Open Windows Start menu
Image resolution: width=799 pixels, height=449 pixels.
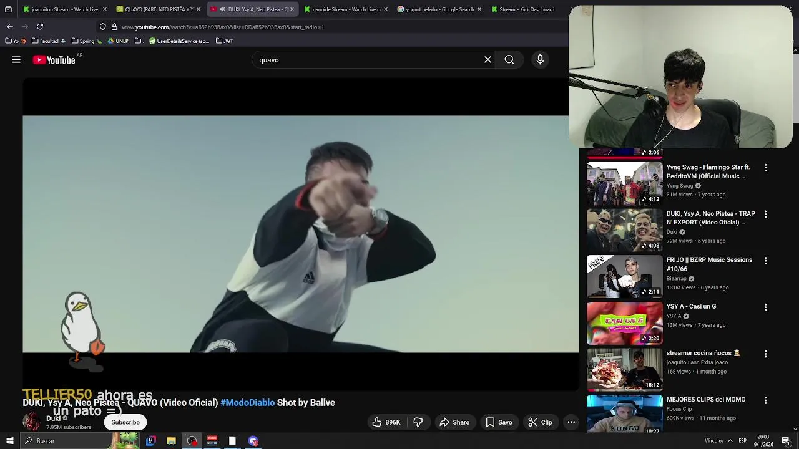(x=9, y=441)
